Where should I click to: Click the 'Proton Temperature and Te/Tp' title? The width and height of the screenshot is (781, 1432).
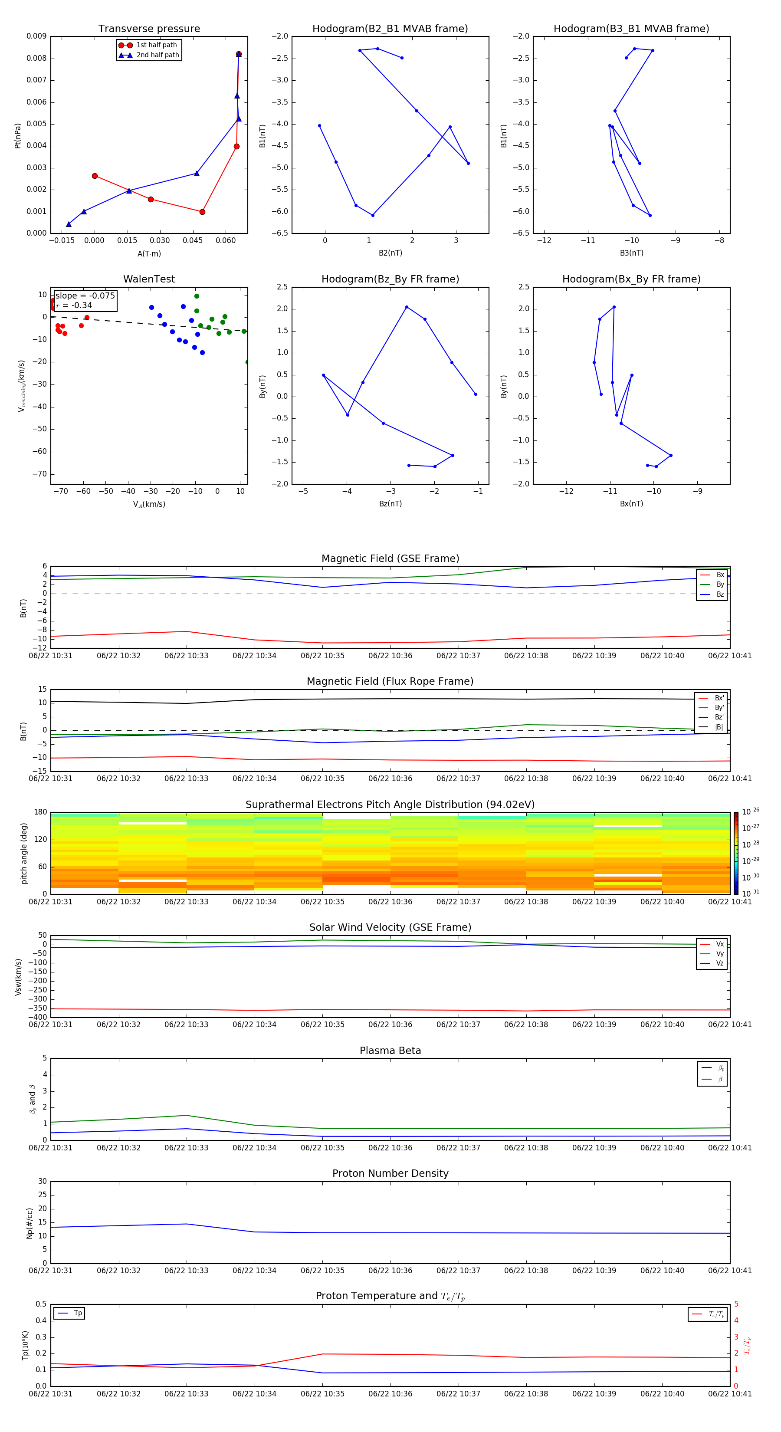pyautogui.click(x=390, y=1296)
